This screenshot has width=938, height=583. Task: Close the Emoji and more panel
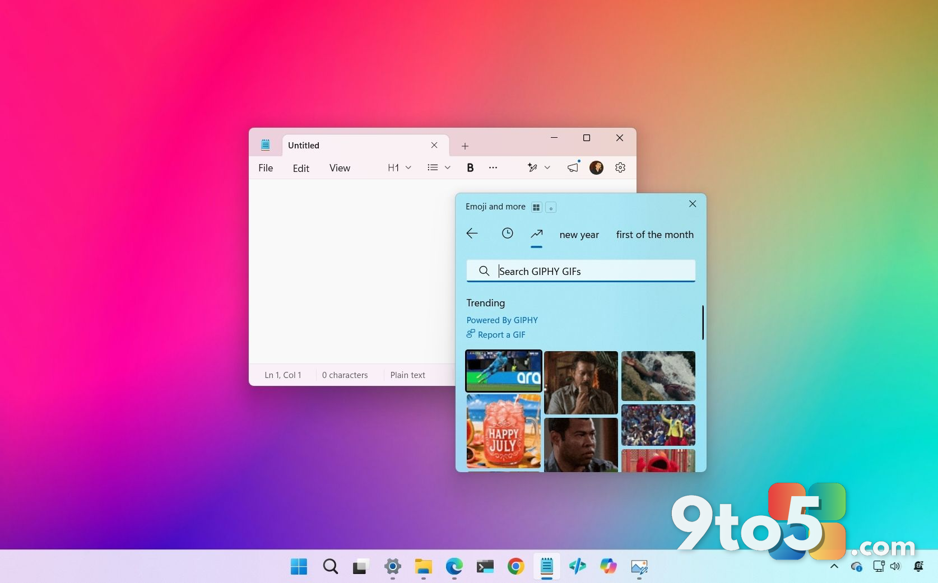[x=693, y=204]
